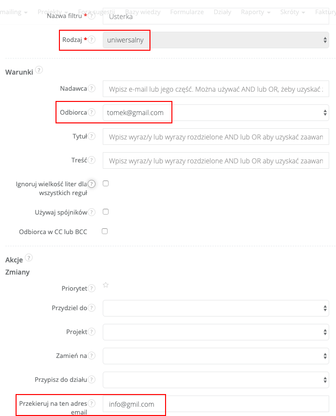Viewport: 336px width, 416px height.
Task: Click the Przekieruj na ten adres email field
Action: click(216, 404)
